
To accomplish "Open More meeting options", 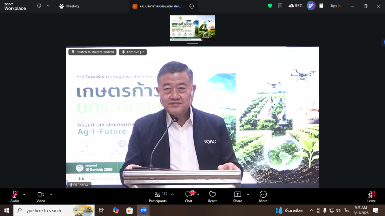I will (x=263, y=197).
